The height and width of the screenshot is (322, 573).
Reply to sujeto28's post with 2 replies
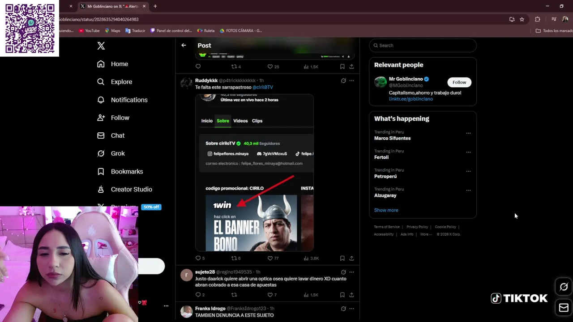pyautogui.click(x=200, y=295)
